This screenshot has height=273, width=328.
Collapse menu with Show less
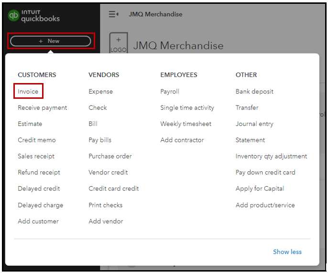click(287, 252)
